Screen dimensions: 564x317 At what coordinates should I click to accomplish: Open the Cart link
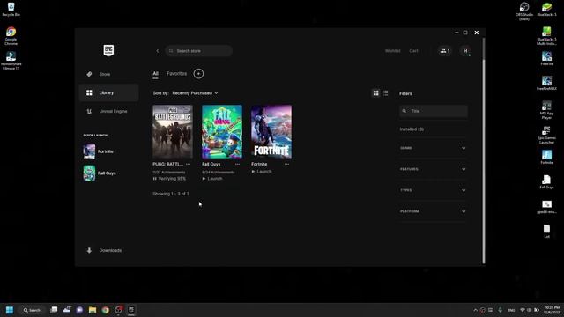[413, 51]
